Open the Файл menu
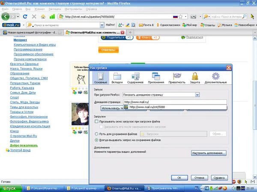Screen dimensions: 257x192 point(5,9)
